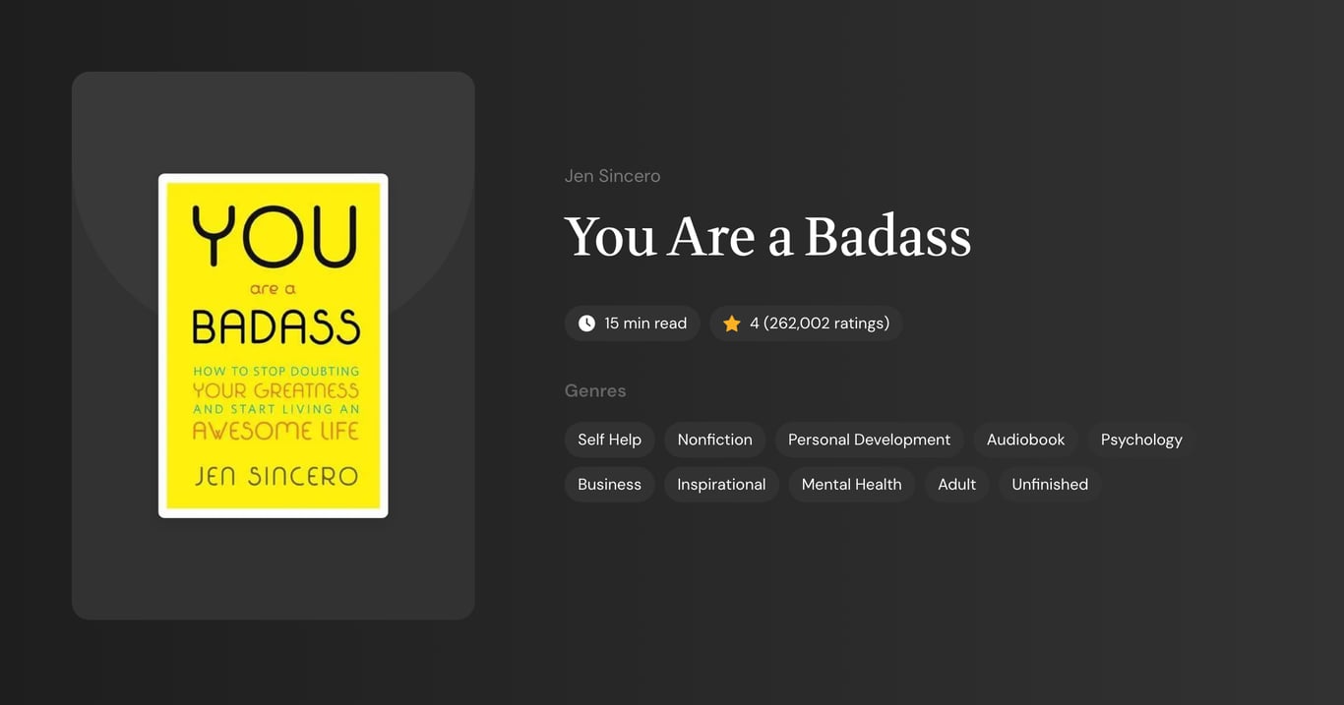
Task: Select the Self Help genre tag
Action: (x=609, y=440)
